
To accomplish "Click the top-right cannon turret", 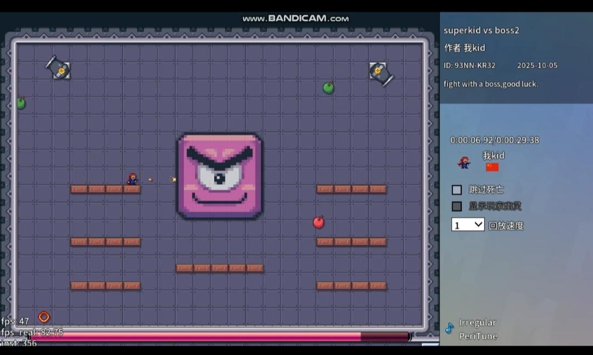I will (x=380, y=73).
